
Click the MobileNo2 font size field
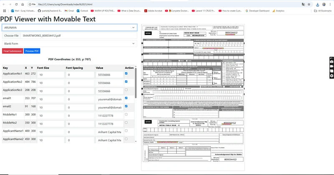(51, 124)
